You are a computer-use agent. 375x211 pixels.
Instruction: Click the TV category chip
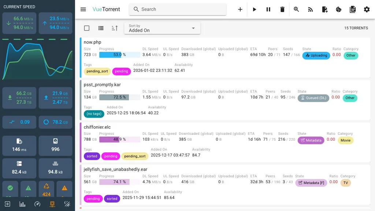pyautogui.click(x=346, y=183)
